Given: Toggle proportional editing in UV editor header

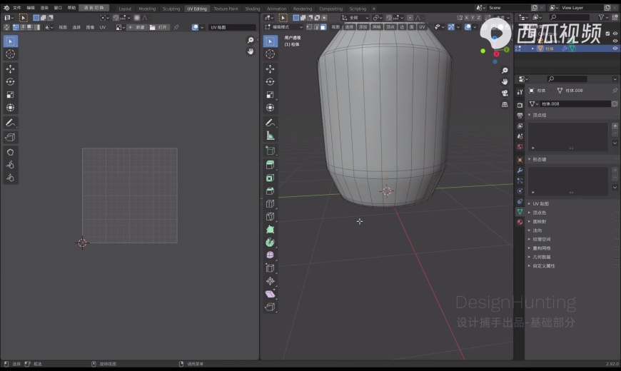Looking at the screenshot, I should coord(137,17).
